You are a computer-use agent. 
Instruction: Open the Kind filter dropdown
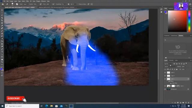[168, 64]
